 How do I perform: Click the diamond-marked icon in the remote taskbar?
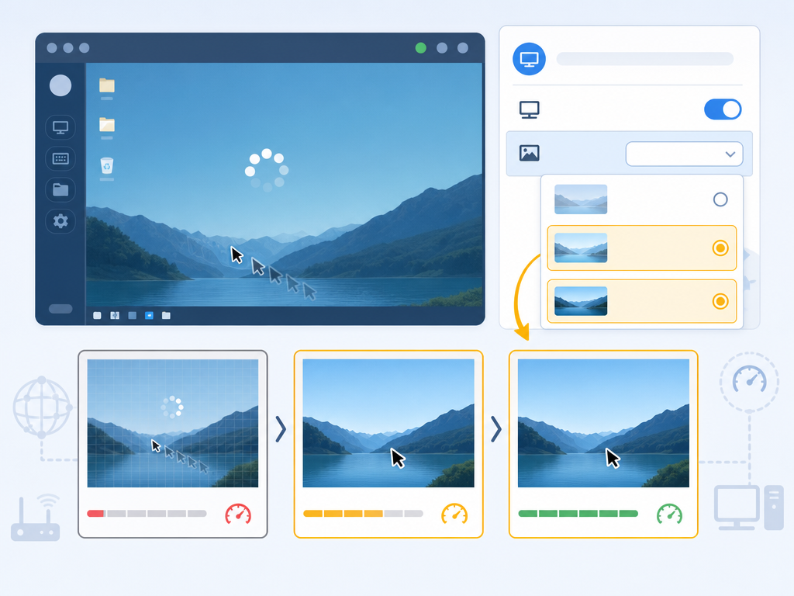(x=115, y=315)
